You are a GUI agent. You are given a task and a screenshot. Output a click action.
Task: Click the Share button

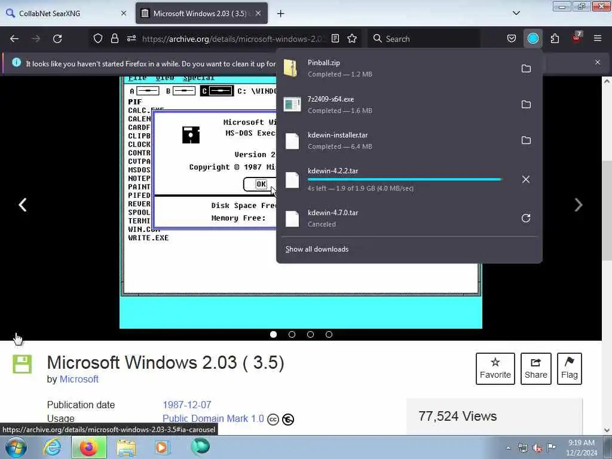pyautogui.click(x=536, y=368)
